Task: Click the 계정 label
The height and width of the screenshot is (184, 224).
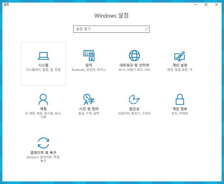Action: click(x=43, y=109)
